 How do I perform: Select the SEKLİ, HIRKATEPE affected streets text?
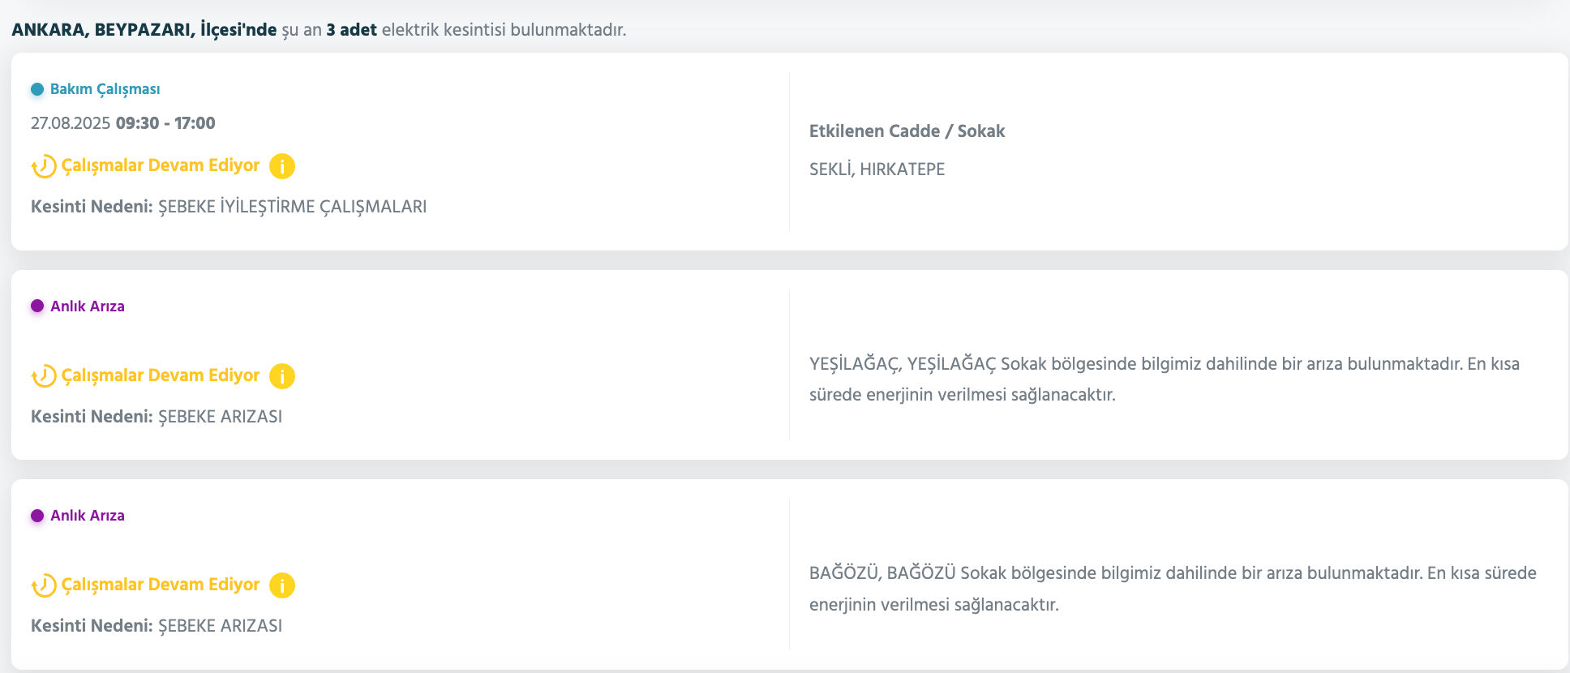[877, 169]
